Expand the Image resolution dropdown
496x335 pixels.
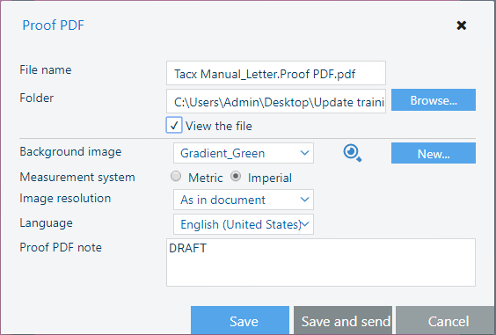click(244, 200)
